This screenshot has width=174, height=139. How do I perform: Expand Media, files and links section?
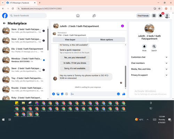149,69
